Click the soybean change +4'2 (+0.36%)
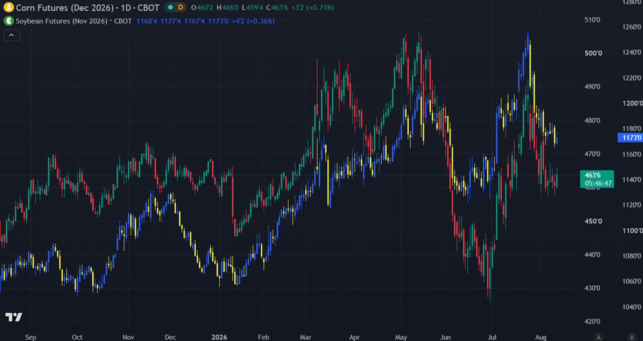The height and width of the screenshot is (341, 643). [x=253, y=21]
